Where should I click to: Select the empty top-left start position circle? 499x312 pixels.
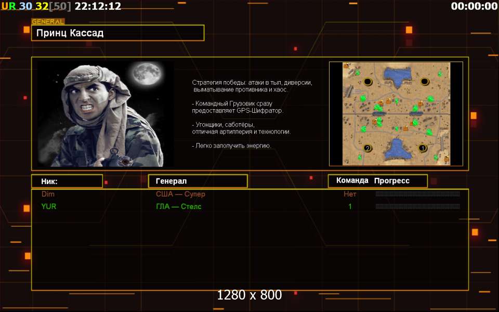[x=367, y=82]
